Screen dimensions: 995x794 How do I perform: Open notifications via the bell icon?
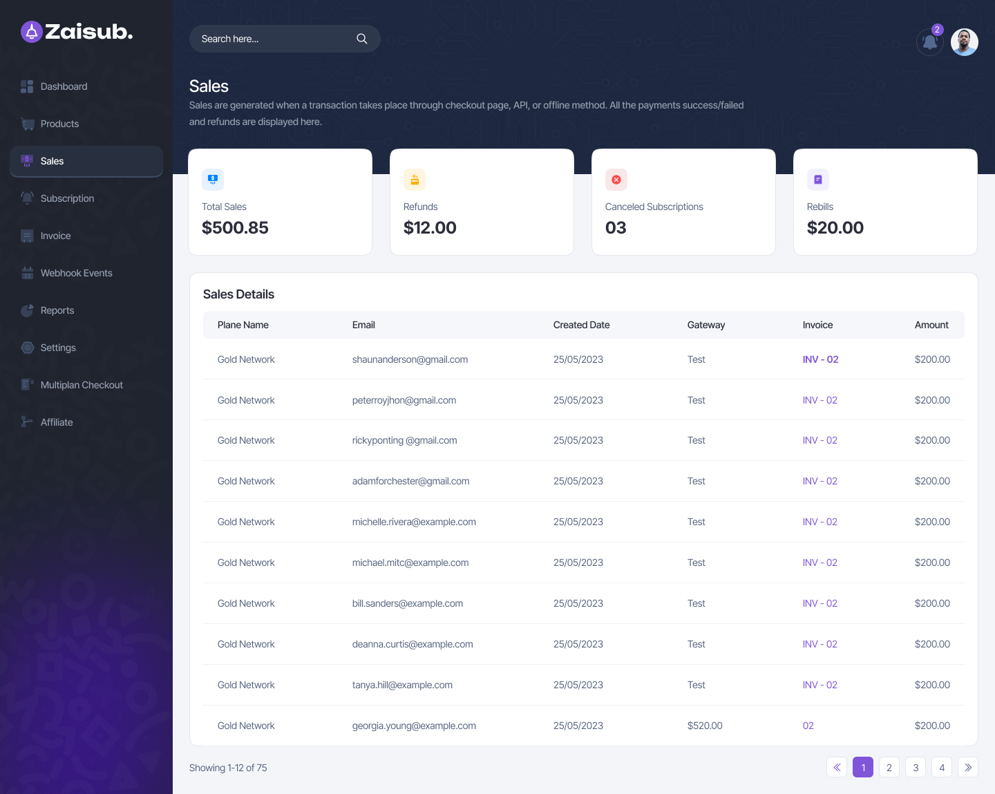(x=929, y=42)
